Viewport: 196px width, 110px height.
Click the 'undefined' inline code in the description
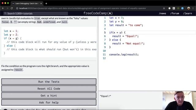tap(49, 22)
